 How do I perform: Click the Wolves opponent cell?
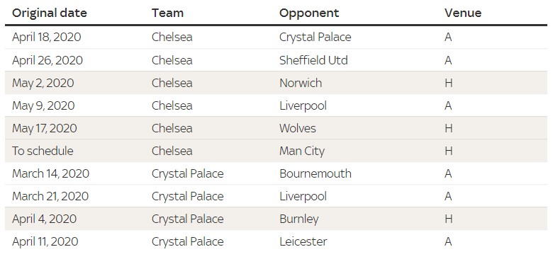[x=298, y=128]
